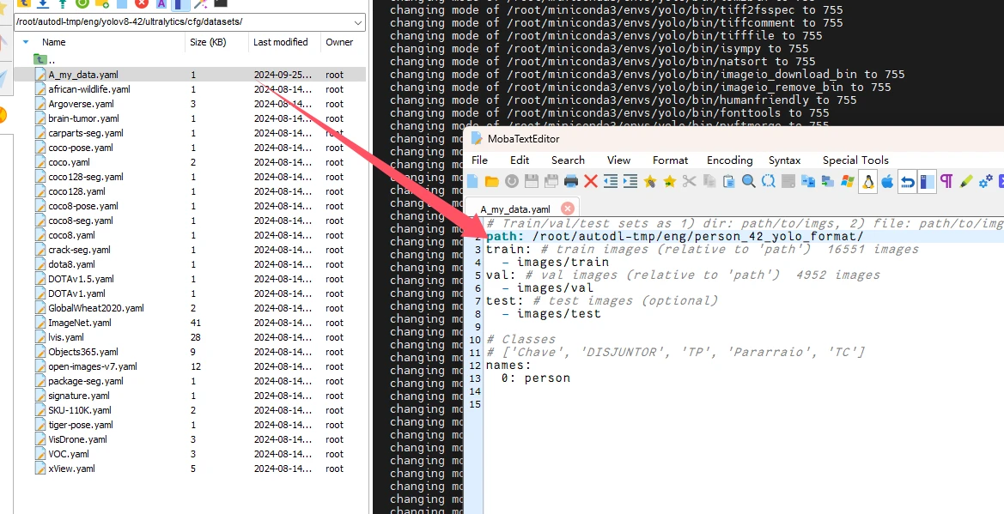Select Objects365.yaml file
Screen dimensions: 1004x514
pos(83,352)
